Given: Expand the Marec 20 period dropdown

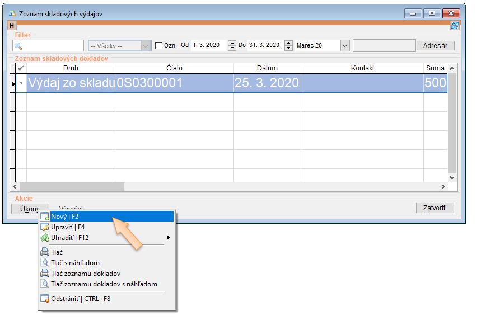Looking at the screenshot, I should 344,46.
